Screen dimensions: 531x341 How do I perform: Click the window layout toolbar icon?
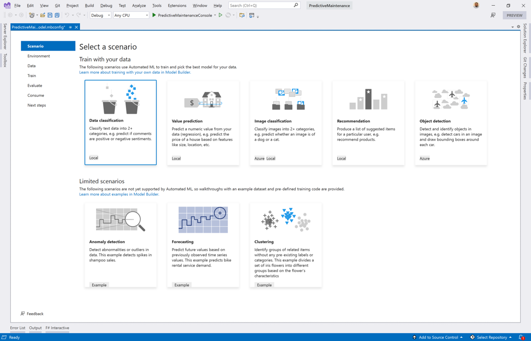[x=252, y=15]
